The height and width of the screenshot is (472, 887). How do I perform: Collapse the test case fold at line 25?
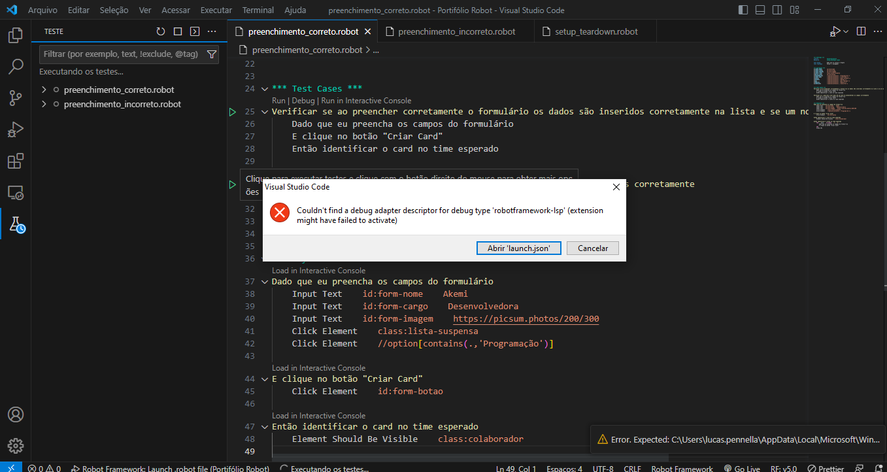[x=265, y=112]
